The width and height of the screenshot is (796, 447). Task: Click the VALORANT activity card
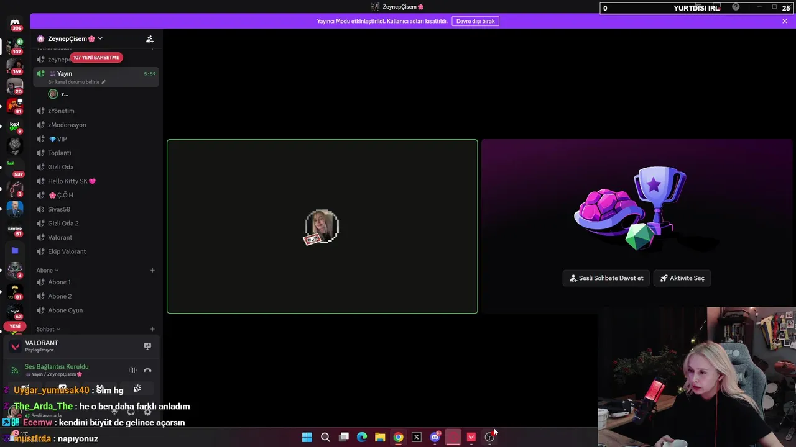click(x=81, y=346)
